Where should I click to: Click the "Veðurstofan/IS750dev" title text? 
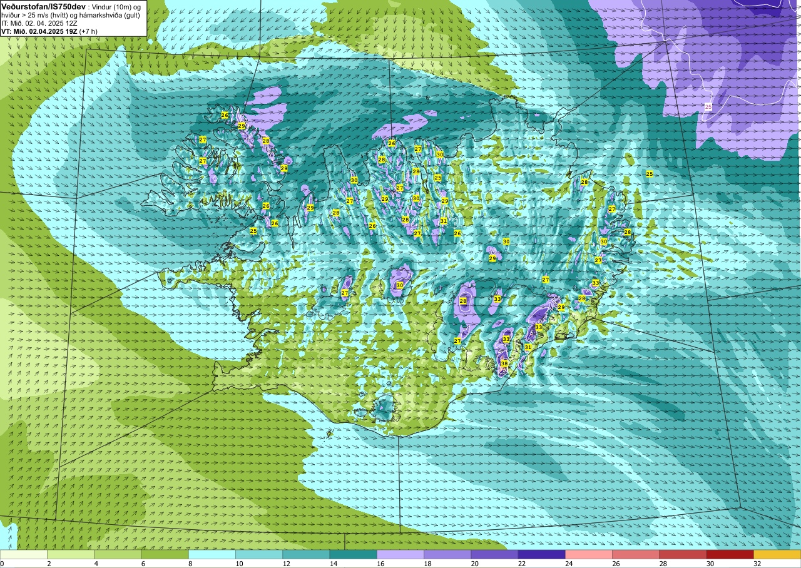pos(43,6)
